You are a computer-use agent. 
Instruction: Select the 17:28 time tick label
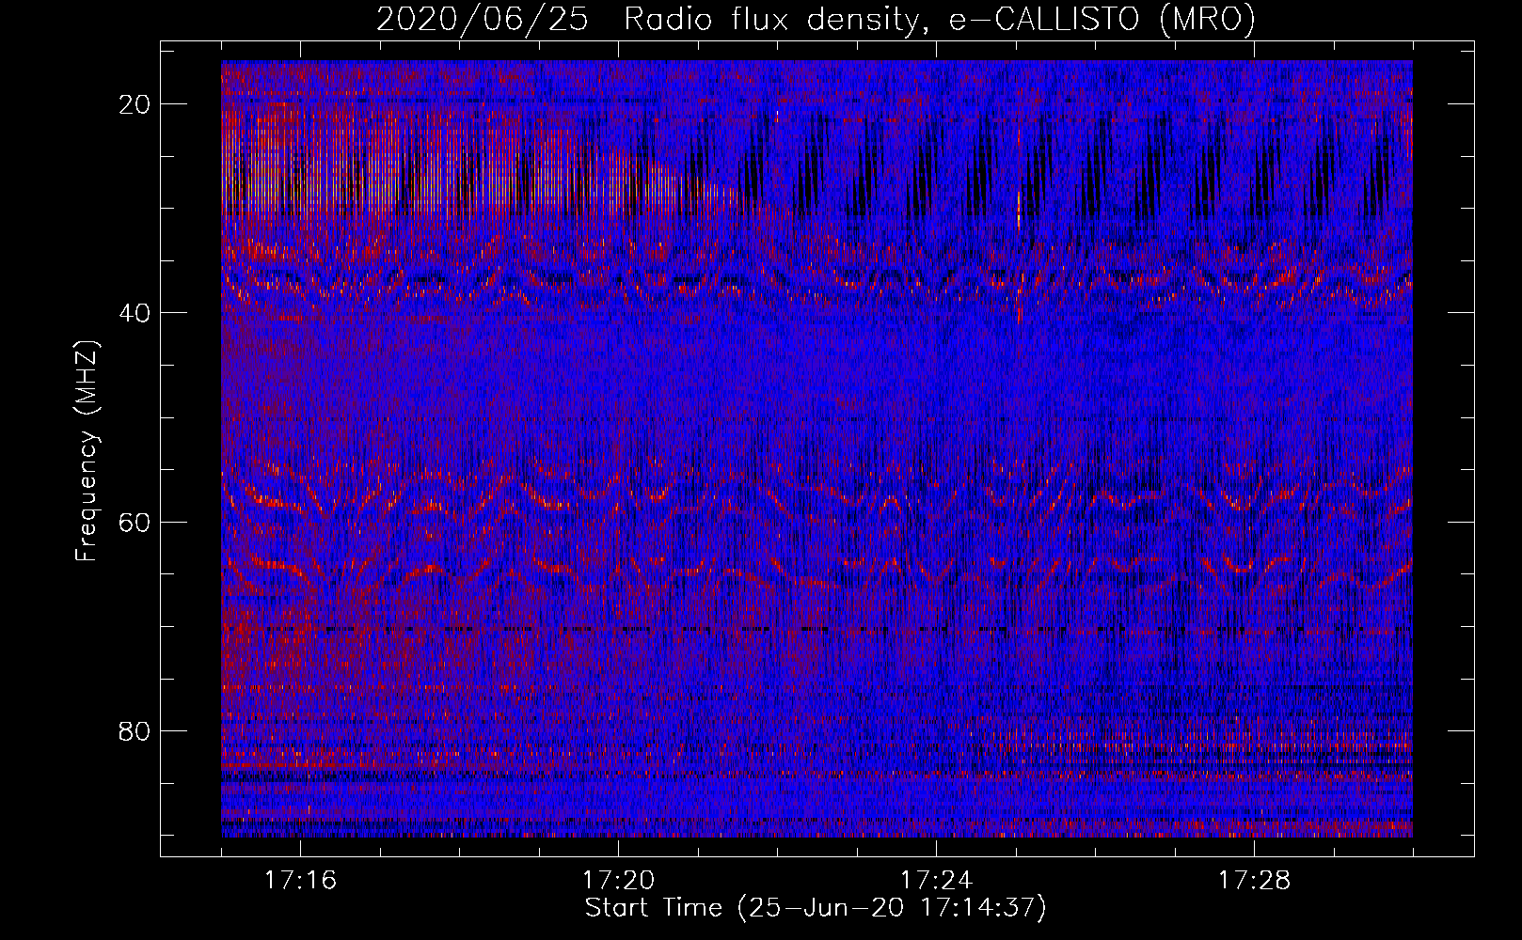1254,881
